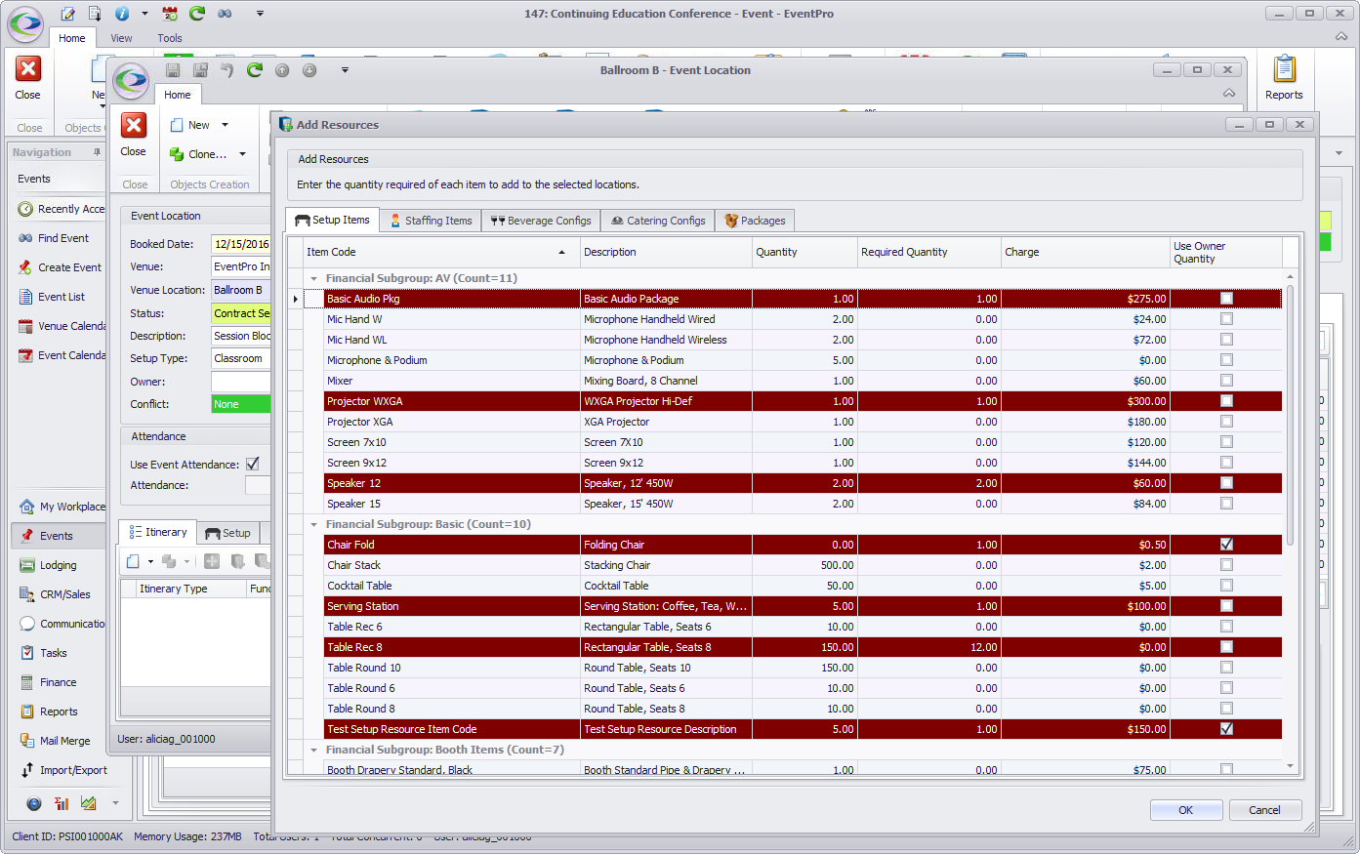This screenshot has width=1360, height=854.
Task: Open the Tools ribbon tab in main window
Action: [170, 38]
